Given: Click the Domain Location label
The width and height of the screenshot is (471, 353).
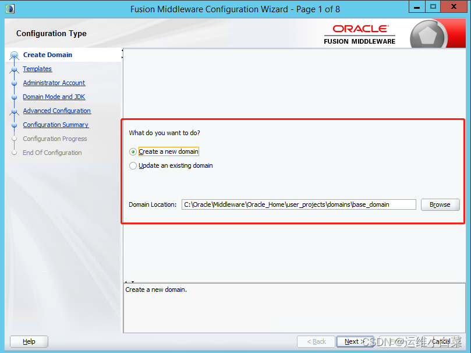Looking at the screenshot, I should pyautogui.click(x=153, y=204).
